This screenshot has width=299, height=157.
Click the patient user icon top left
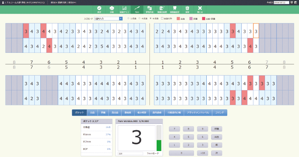(3, 3)
